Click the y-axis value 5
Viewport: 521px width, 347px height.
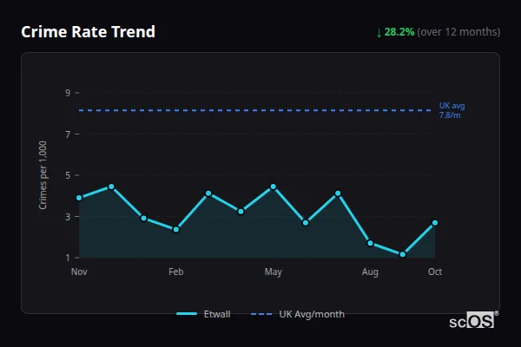click(68, 175)
